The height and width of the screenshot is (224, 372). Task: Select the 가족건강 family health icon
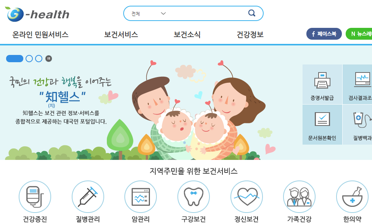(300, 197)
